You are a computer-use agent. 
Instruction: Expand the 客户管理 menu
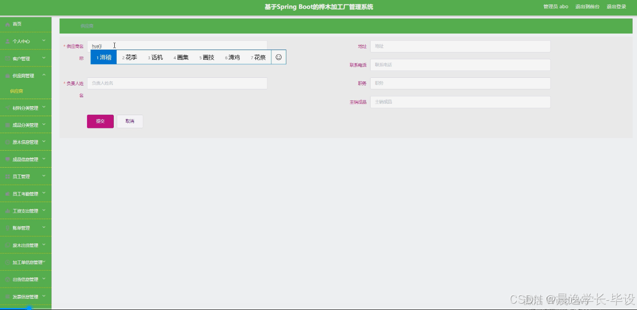(25, 58)
